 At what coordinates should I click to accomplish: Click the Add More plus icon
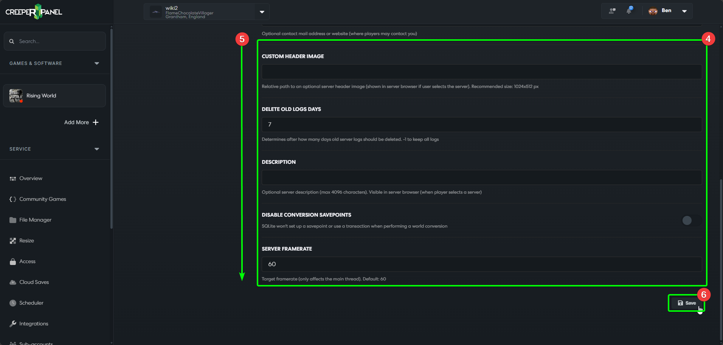click(x=96, y=122)
